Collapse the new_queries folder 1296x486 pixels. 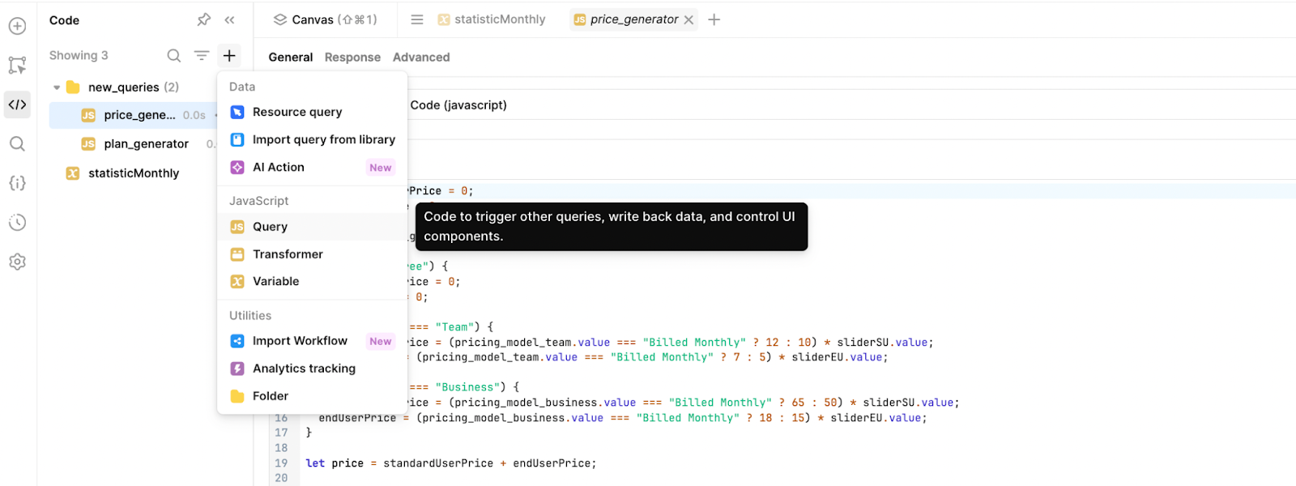point(57,87)
